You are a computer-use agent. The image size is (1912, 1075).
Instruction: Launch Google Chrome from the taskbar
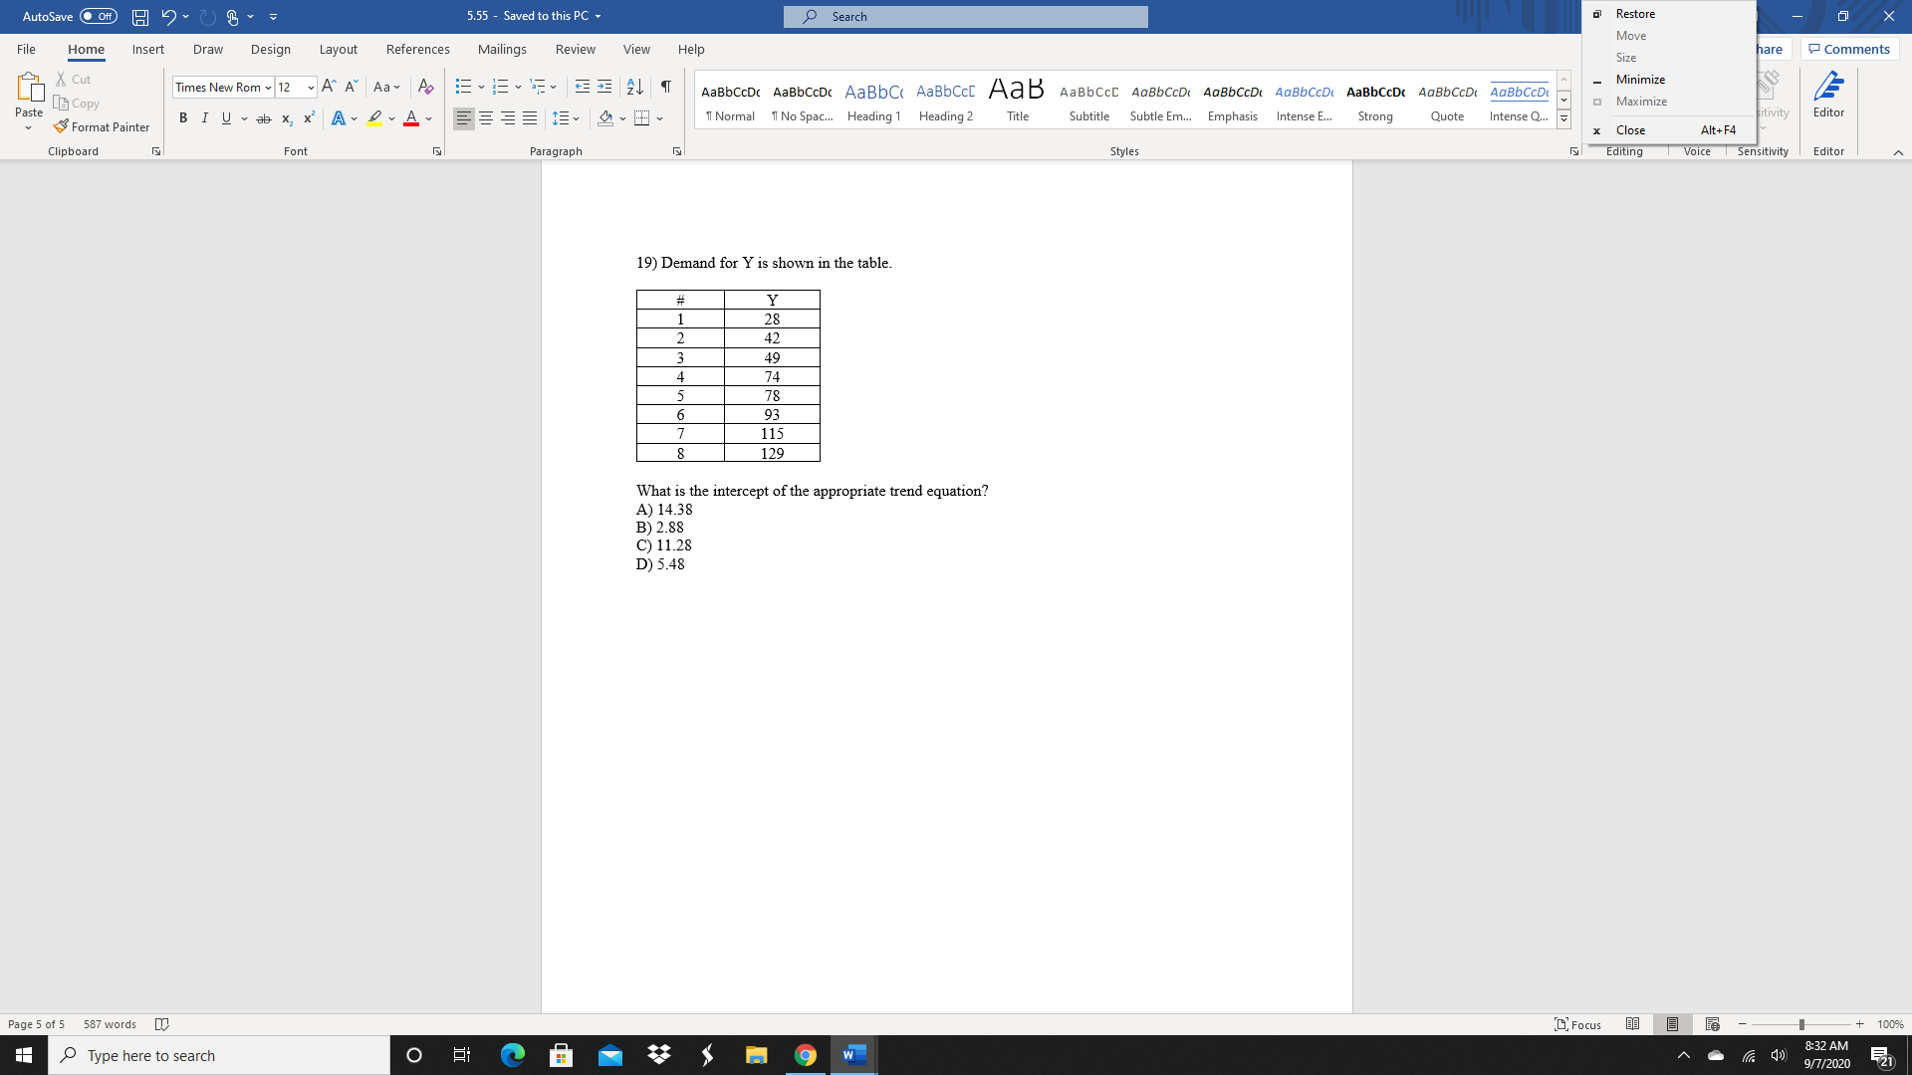click(x=805, y=1054)
